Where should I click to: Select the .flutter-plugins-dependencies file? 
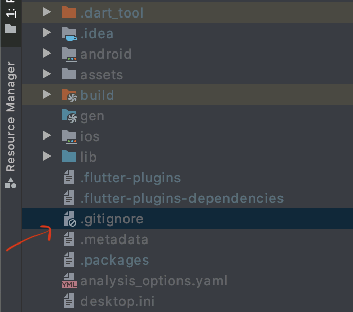coord(182,198)
